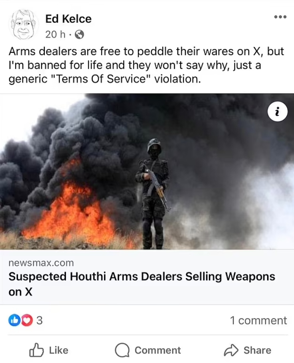Click the red heart reaction icon

click(27, 320)
